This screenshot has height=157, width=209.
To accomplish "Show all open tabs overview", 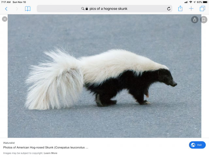I will [202, 9].
